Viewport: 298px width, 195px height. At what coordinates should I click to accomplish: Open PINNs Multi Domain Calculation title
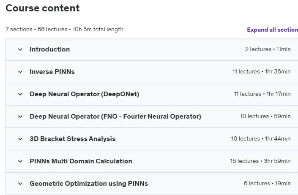pos(81,161)
